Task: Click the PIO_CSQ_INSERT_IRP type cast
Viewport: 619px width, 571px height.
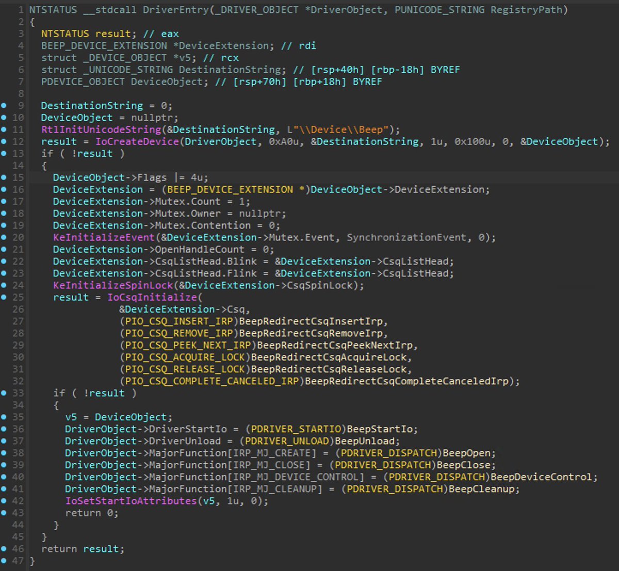Action: tap(179, 321)
